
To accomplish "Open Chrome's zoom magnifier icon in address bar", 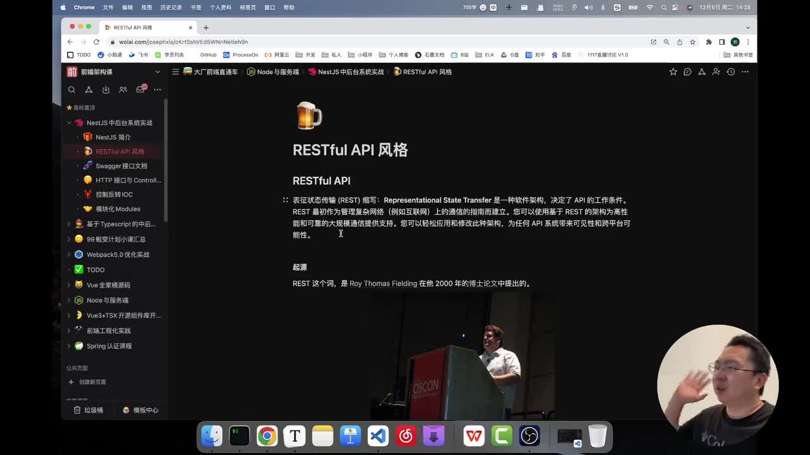I will (x=666, y=42).
